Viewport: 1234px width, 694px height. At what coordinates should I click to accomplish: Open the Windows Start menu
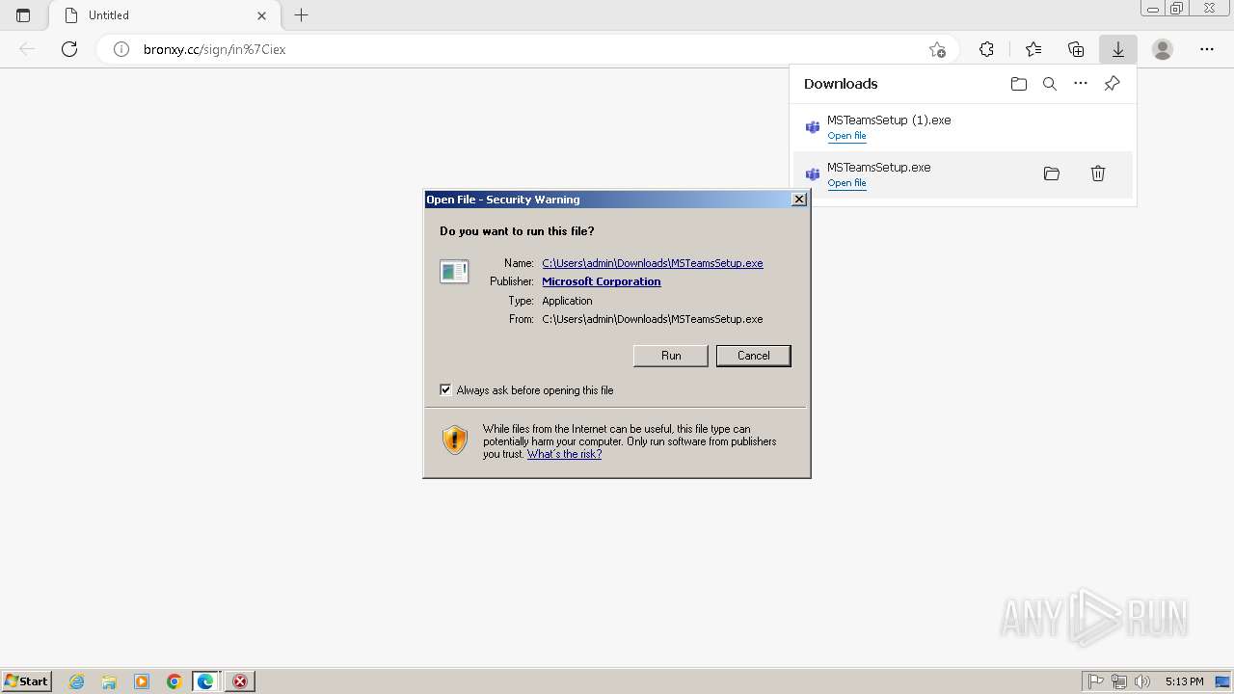pos(26,681)
